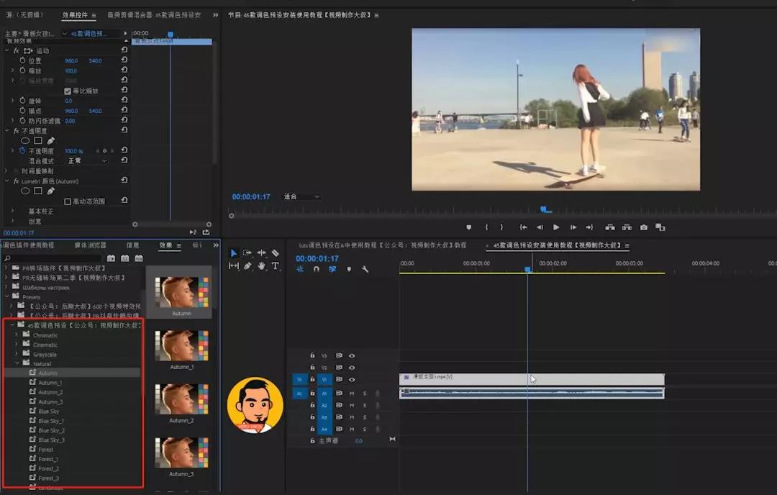The width and height of the screenshot is (777, 495).
Task: Toggle timeline Snap magnet icon
Action: pyautogui.click(x=316, y=269)
